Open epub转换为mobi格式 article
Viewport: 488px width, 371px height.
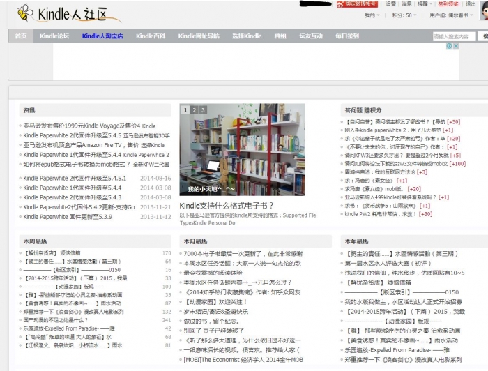coord(77,165)
